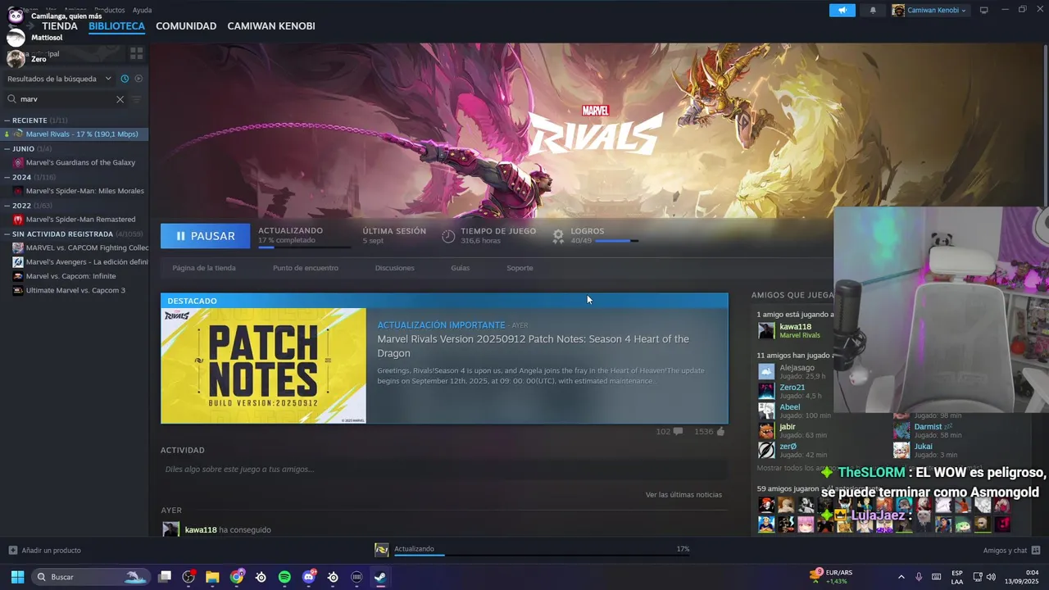Open the Ayuda menu

(142, 10)
